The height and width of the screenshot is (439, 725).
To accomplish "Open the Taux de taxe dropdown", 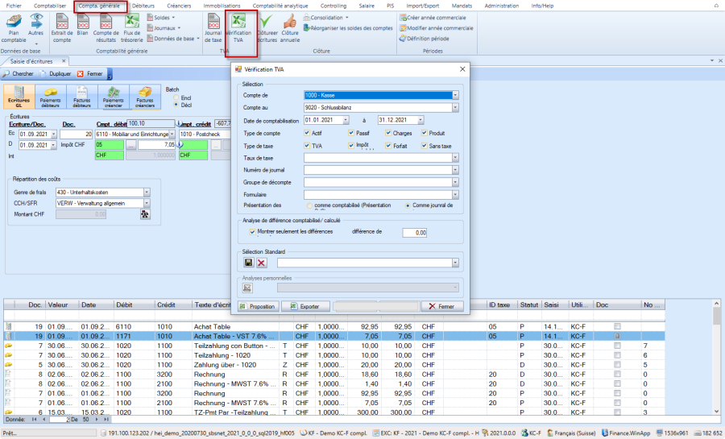I will click(x=455, y=158).
